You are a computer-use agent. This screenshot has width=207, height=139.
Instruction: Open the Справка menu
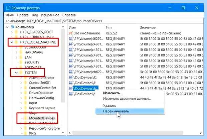coord(69,15)
